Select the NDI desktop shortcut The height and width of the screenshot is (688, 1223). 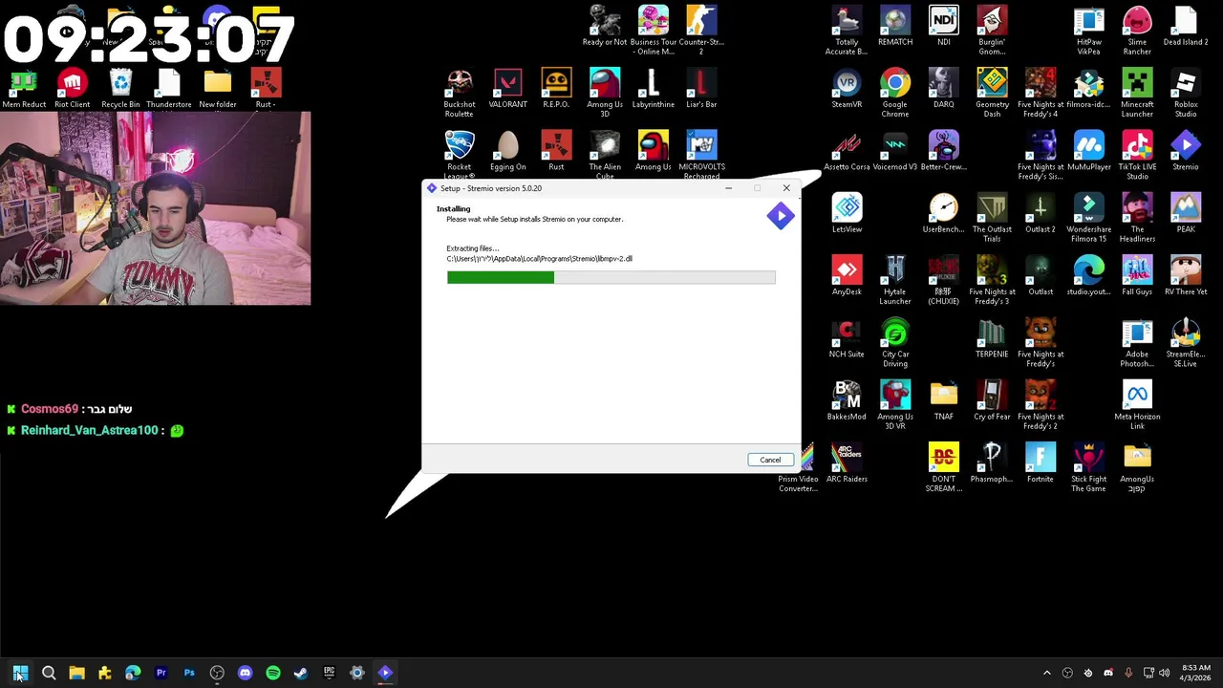pyautogui.click(x=944, y=26)
